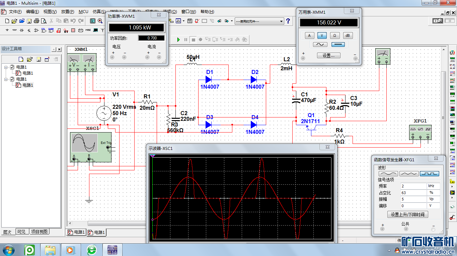The height and width of the screenshot is (256, 457).
Task: Open the Grapher toolbar icon
Action: (x=178, y=21)
